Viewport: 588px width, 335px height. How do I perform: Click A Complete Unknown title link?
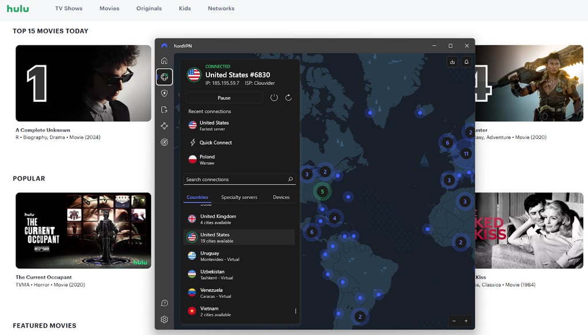(x=42, y=130)
